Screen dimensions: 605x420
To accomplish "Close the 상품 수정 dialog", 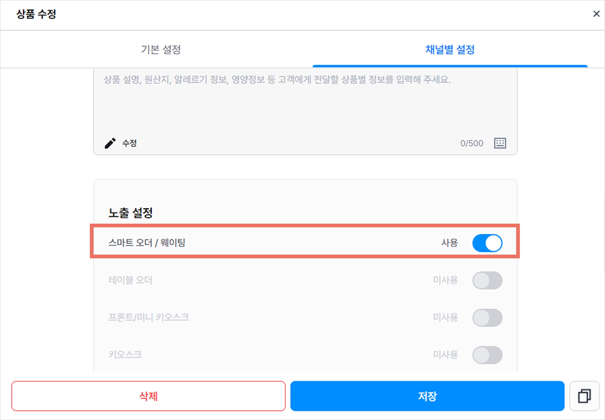I will click(596, 14).
